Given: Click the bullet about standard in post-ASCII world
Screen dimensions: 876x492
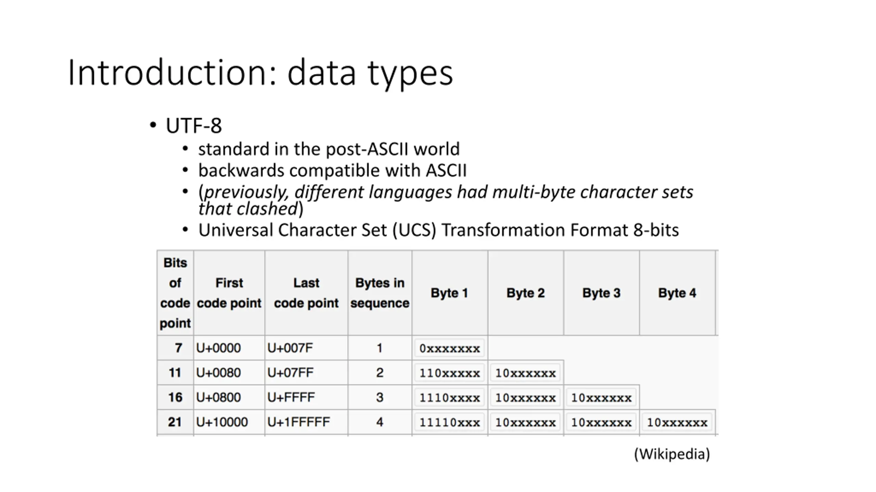Looking at the screenshot, I should click(329, 149).
